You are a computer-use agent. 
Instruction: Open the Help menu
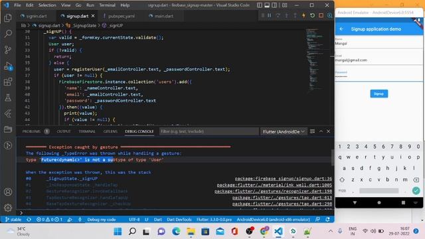pos(125,5)
